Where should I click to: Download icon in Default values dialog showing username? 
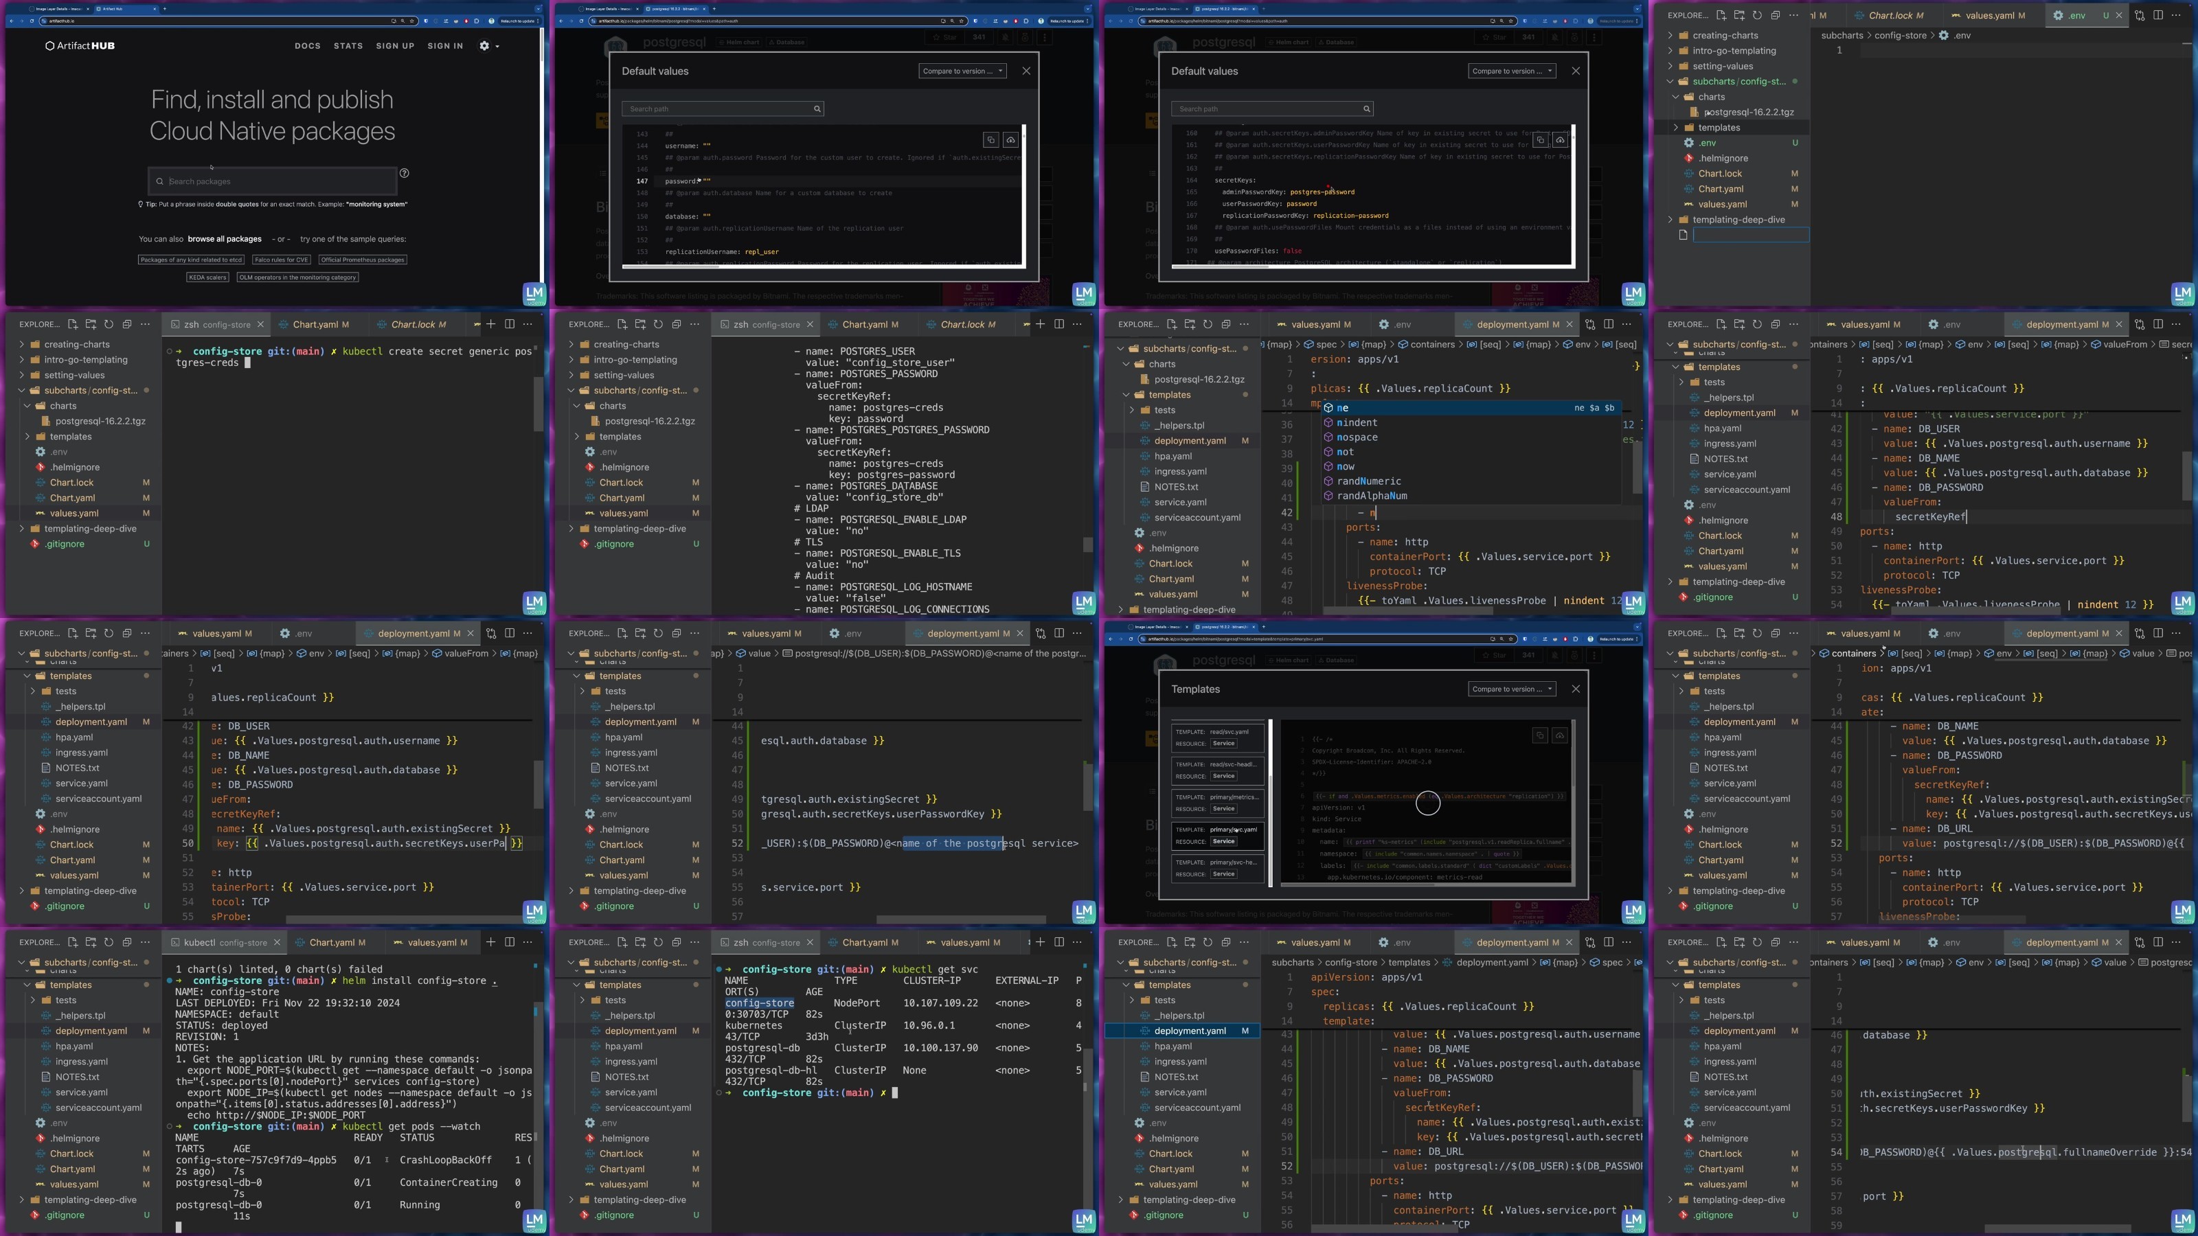1010,139
